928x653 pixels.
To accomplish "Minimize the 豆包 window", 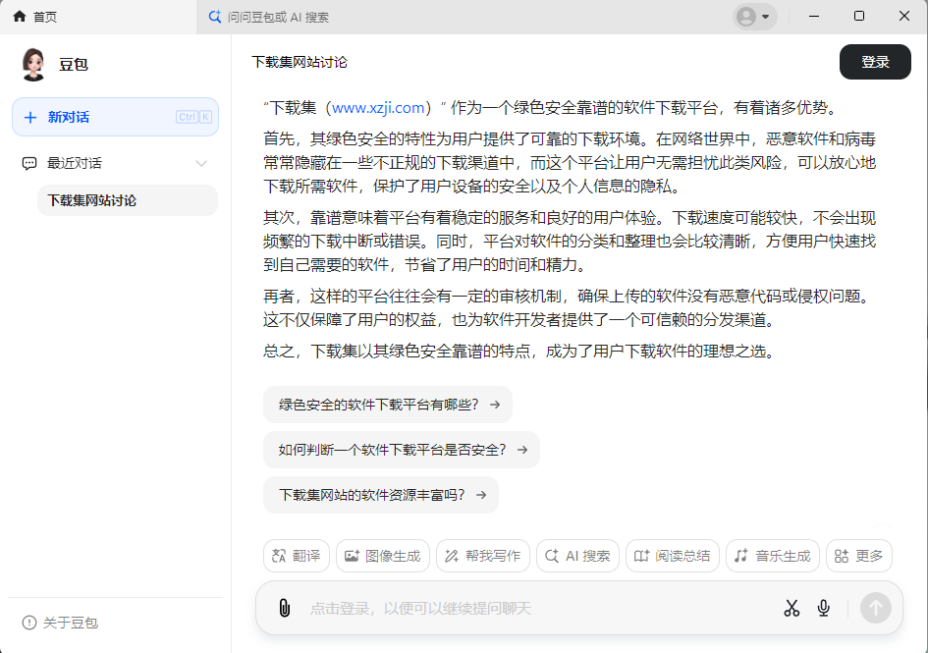I will pos(814,17).
